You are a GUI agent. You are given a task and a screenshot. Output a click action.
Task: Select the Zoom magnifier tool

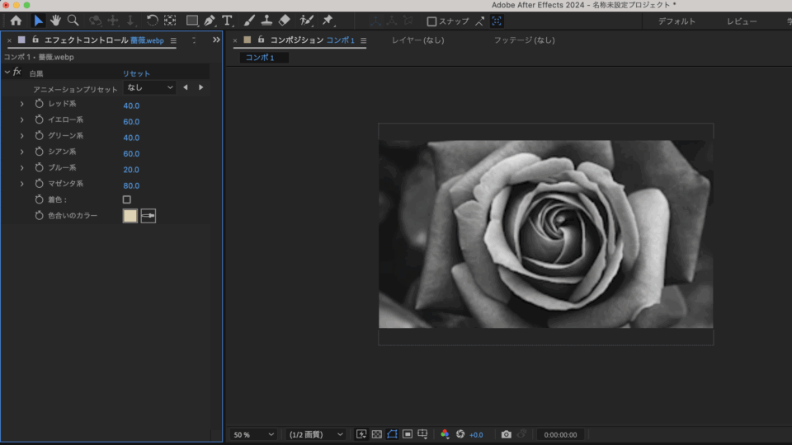73,21
